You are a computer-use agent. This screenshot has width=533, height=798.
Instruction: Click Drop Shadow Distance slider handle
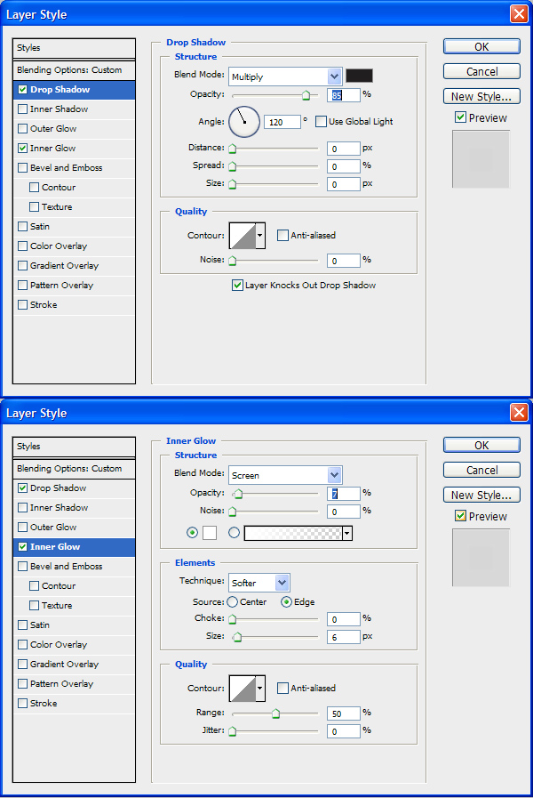pyautogui.click(x=232, y=149)
